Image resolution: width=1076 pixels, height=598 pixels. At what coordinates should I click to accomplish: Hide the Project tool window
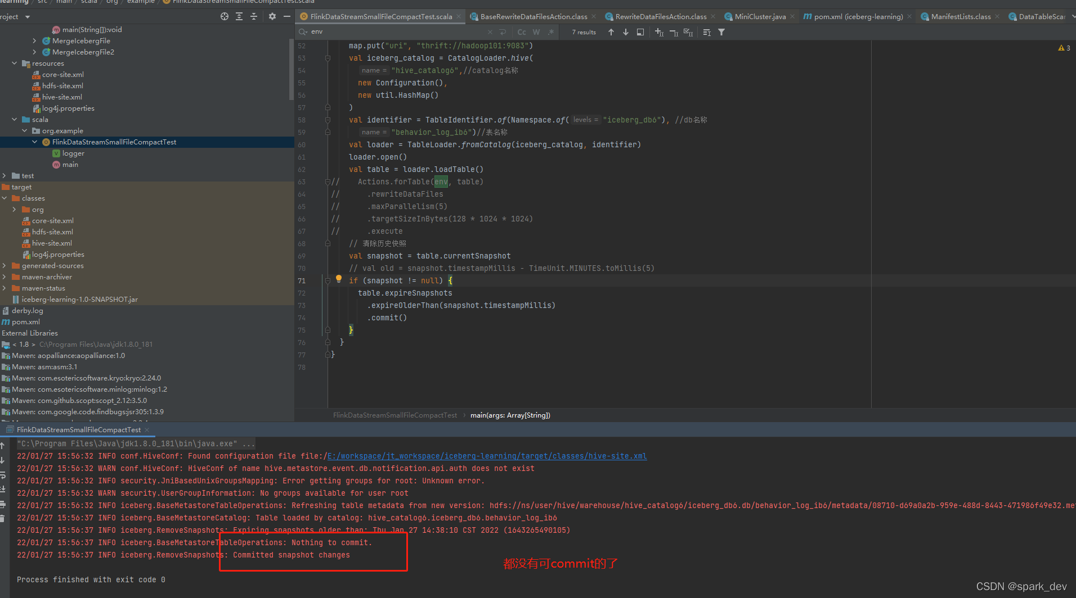click(x=287, y=16)
